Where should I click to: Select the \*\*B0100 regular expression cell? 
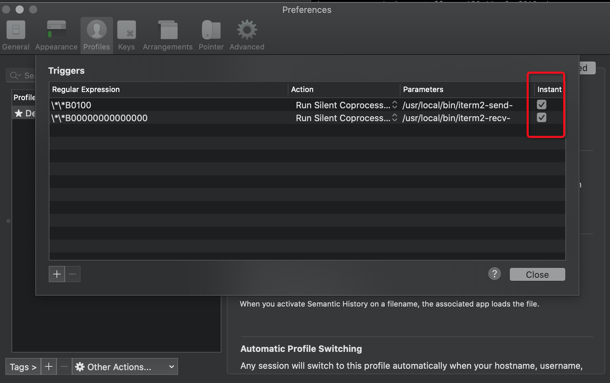pyautogui.click(x=169, y=105)
